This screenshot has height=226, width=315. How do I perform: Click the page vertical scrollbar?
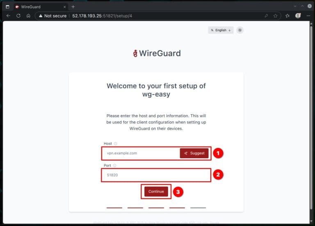[x=311, y=118]
